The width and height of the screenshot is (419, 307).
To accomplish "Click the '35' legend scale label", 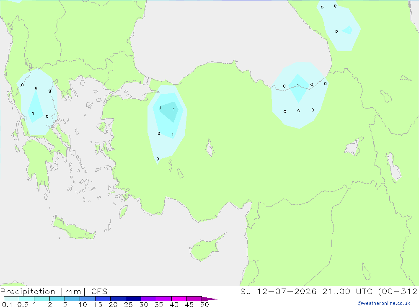I will (x=159, y=304).
